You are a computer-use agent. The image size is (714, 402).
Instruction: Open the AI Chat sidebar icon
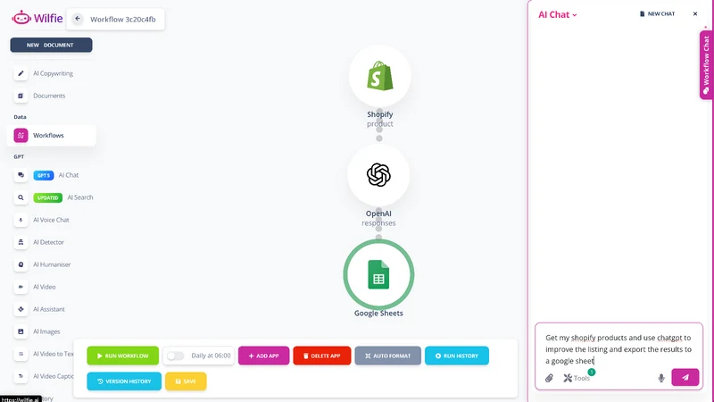tap(21, 175)
